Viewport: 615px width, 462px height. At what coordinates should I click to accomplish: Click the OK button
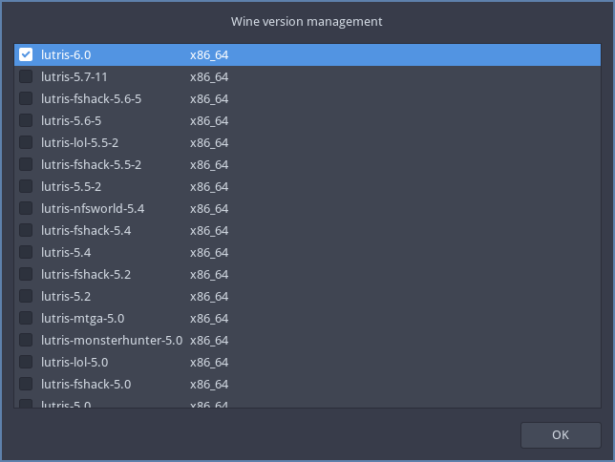point(561,435)
